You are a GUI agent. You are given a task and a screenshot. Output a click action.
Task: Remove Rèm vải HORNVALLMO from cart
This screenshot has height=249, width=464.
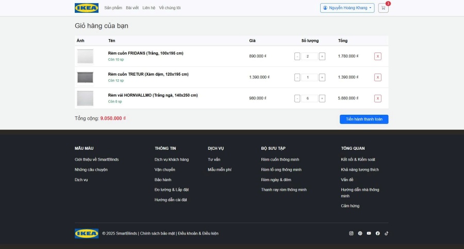[377, 98]
